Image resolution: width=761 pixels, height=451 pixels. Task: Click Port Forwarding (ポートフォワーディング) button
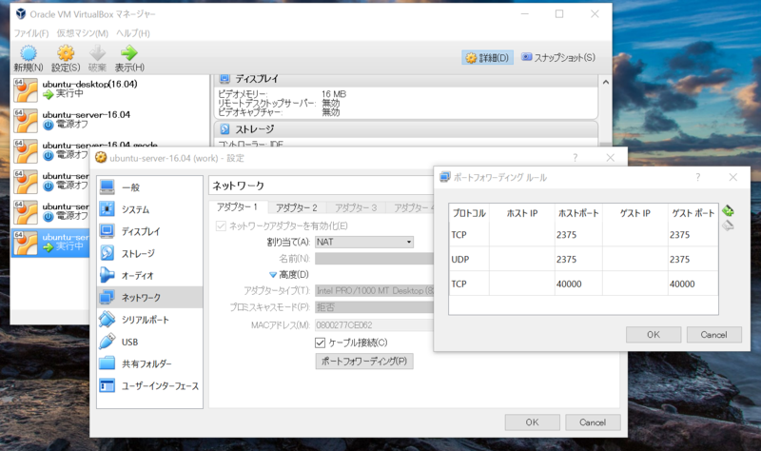(x=364, y=362)
